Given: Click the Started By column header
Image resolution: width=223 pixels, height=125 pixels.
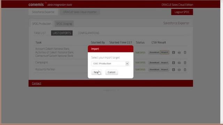Looking at the screenshot, I should pyautogui.click(x=98, y=42).
